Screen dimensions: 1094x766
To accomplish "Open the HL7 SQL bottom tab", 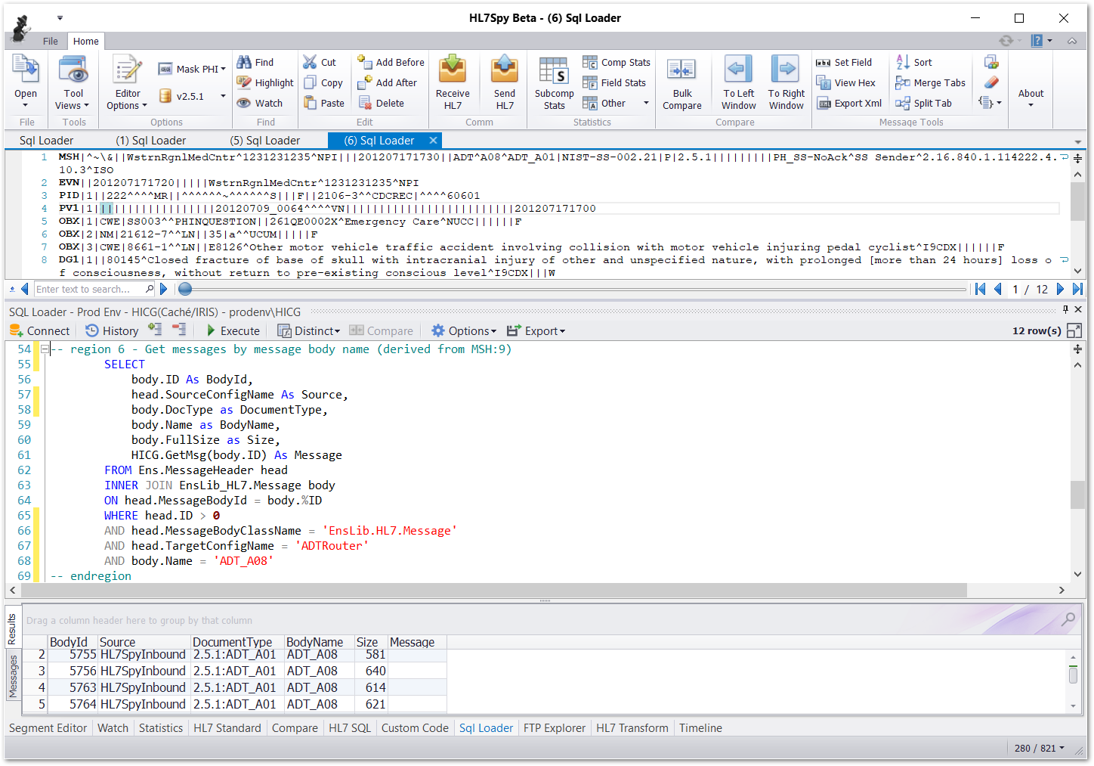I will coord(350,727).
